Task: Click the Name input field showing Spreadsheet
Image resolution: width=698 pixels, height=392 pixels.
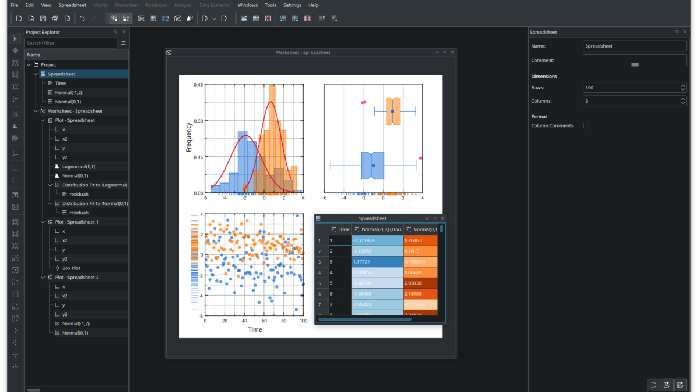Action: pyautogui.click(x=635, y=46)
